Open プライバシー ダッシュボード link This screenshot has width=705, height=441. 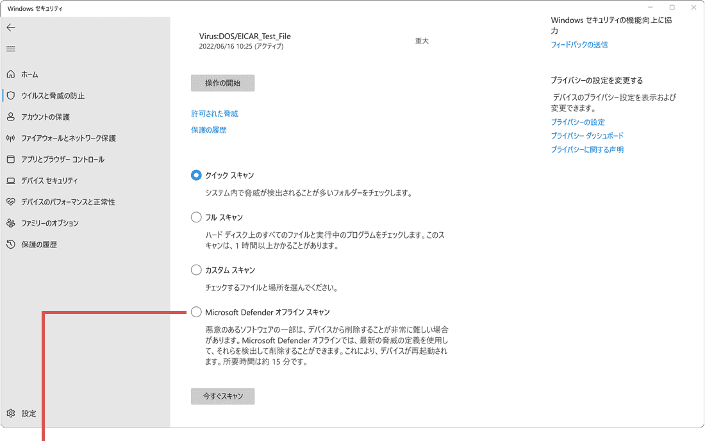[587, 135]
